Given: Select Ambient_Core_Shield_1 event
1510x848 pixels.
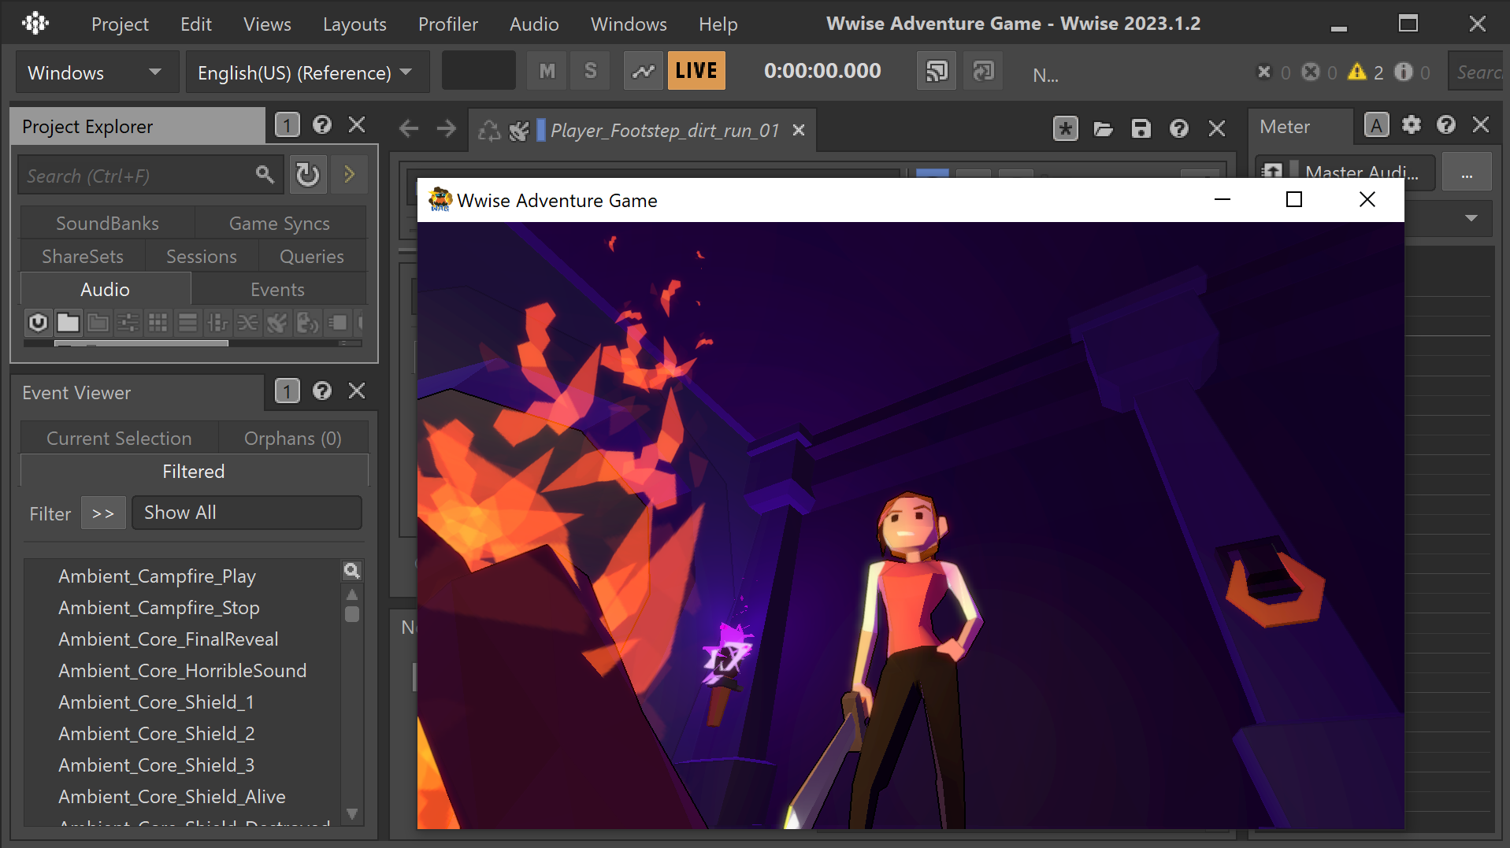Looking at the screenshot, I should 156,702.
